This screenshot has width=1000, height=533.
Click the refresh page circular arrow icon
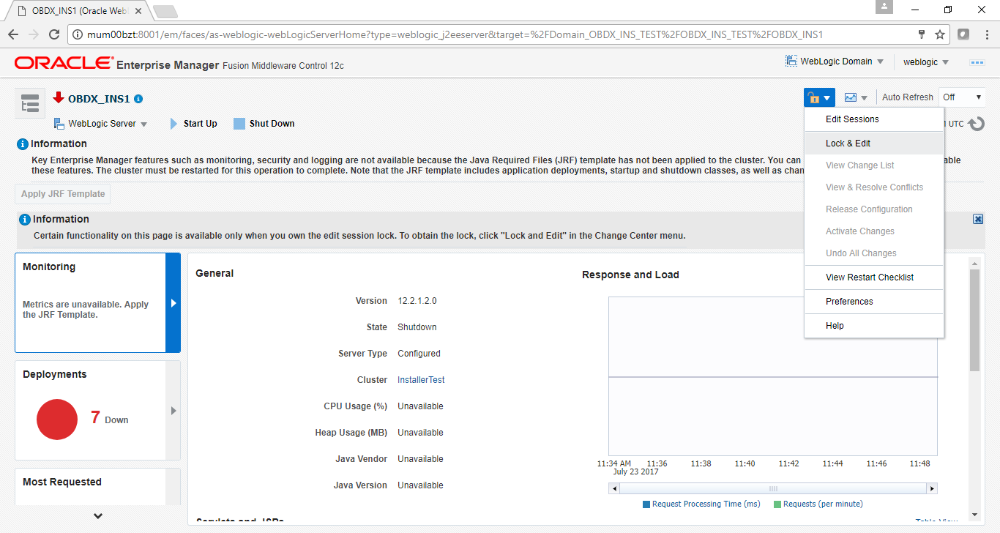click(976, 124)
